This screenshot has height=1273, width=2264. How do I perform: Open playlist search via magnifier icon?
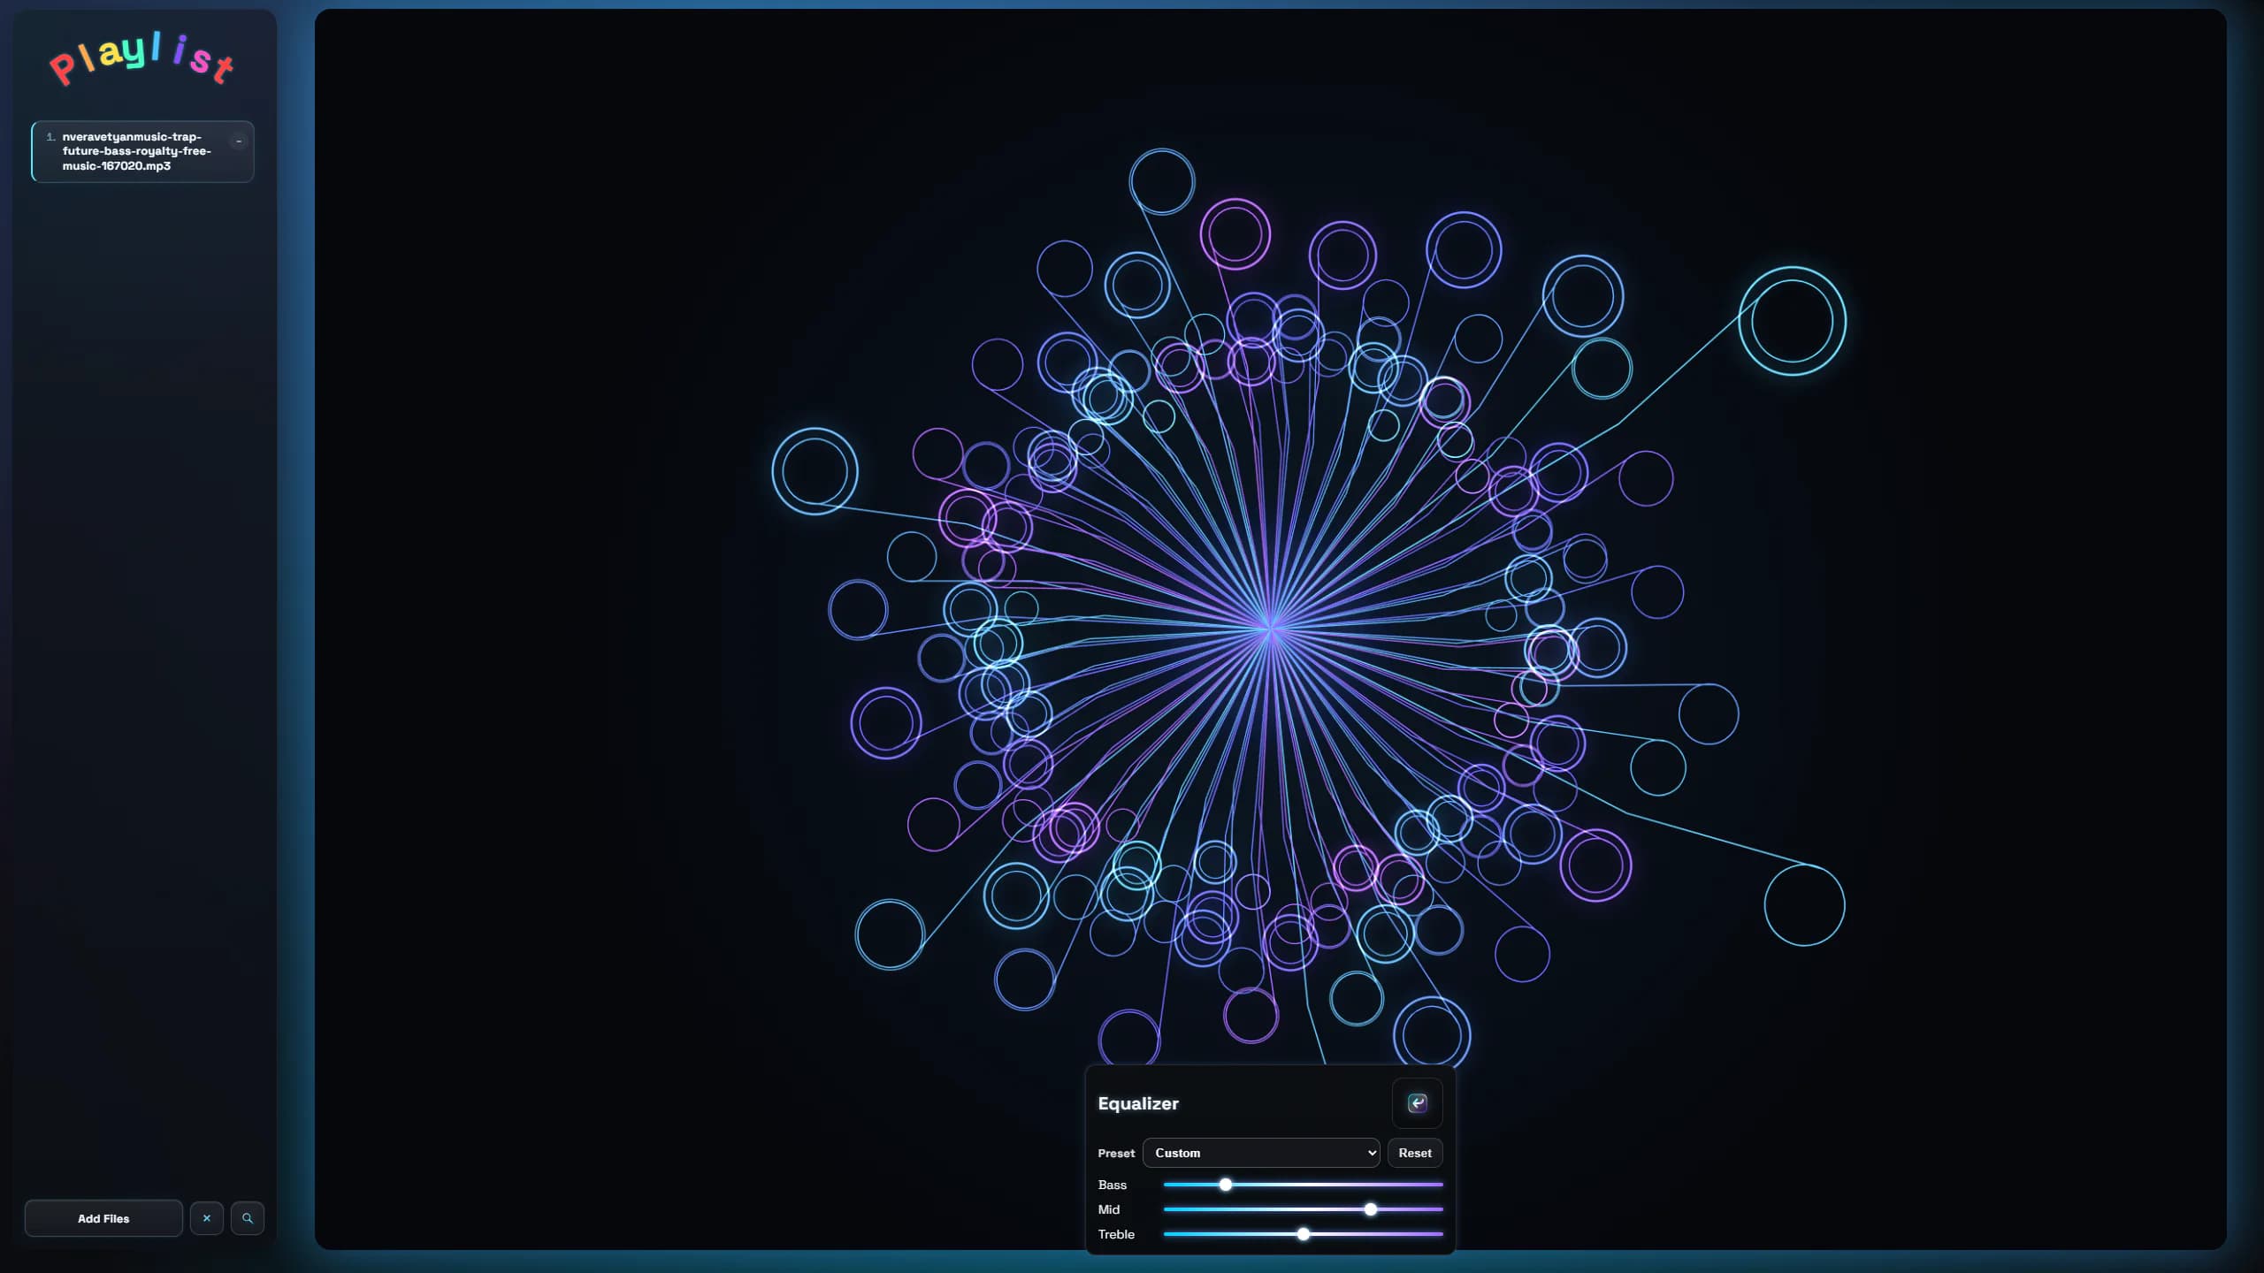[248, 1218]
